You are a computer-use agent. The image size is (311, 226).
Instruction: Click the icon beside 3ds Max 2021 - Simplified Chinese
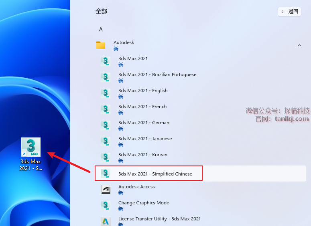click(x=106, y=174)
